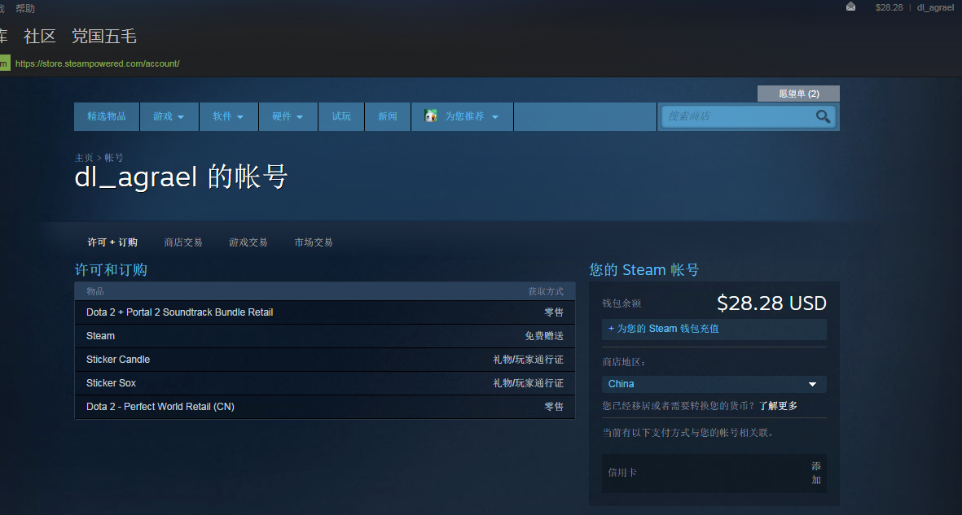Expand the 软件 dropdown menu
Viewport: 962px width, 515px height.
coord(228,116)
